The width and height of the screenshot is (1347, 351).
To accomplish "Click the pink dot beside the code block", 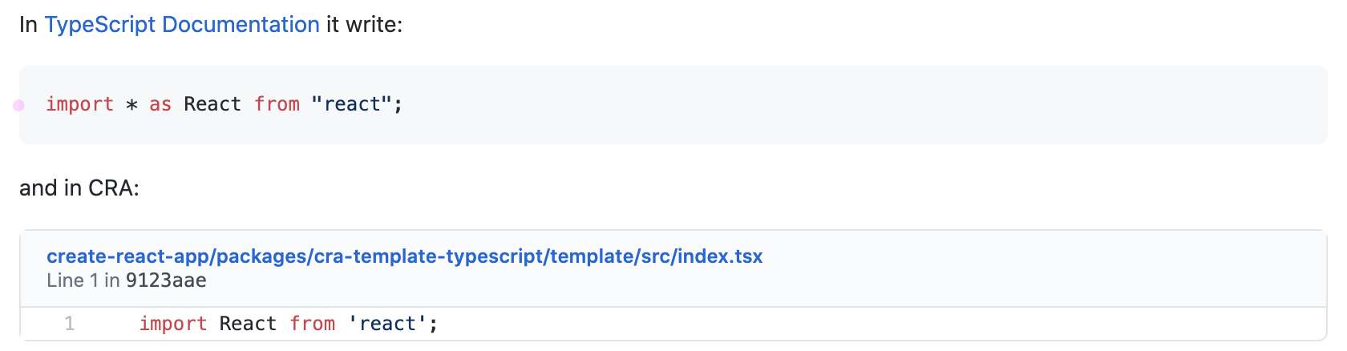I will (18, 105).
